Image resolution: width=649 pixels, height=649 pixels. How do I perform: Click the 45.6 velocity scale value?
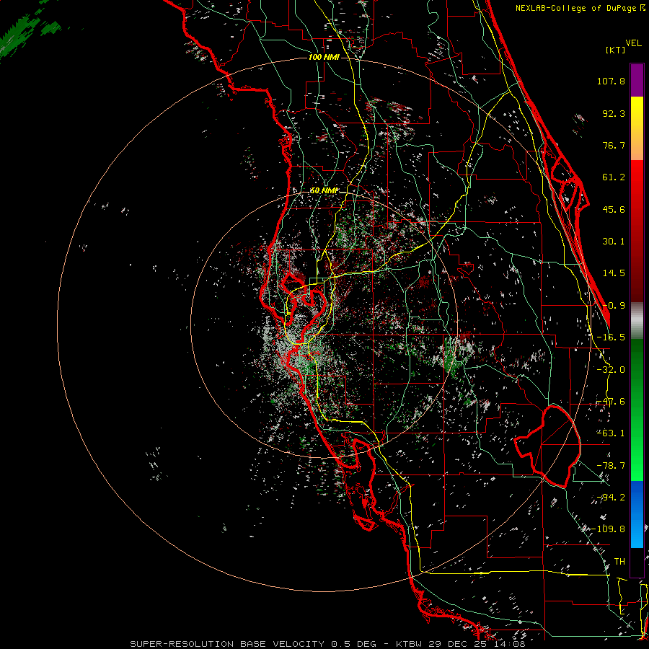[x=614, y=209]
